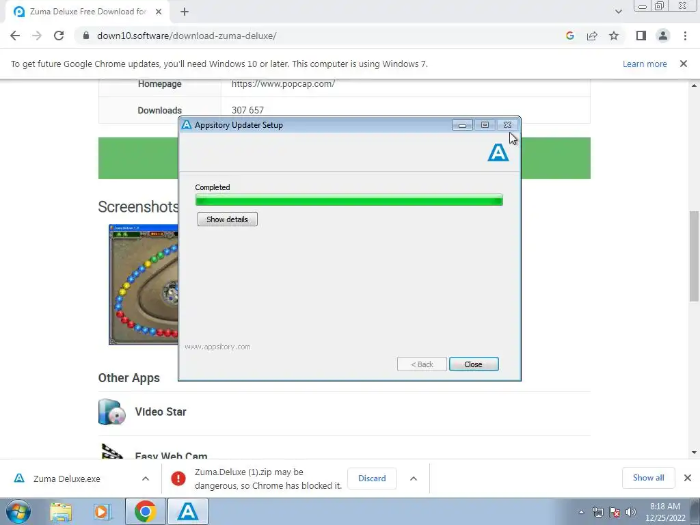Viewport: 700px width, 525px height.
Task: Click the forward navigation arrow
Action: pyautogui.click(x=37, y=36)
